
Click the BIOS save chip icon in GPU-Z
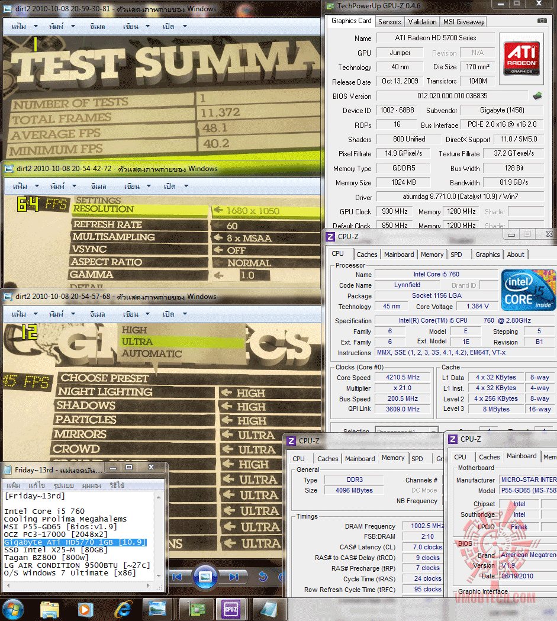pyautogui.click(x=537, y=95)
